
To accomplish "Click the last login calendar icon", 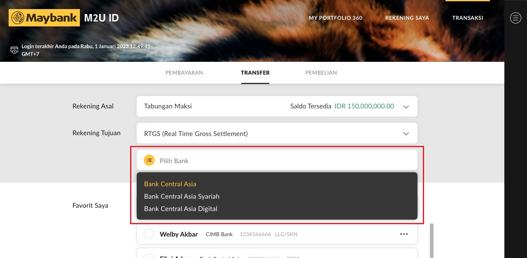I will [x=14, y=50].
